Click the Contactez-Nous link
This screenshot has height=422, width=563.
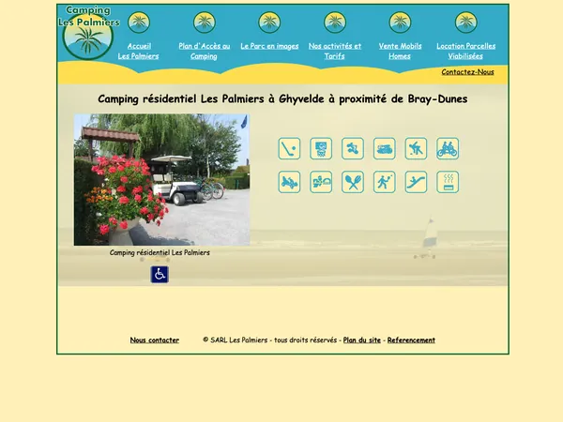467,72
